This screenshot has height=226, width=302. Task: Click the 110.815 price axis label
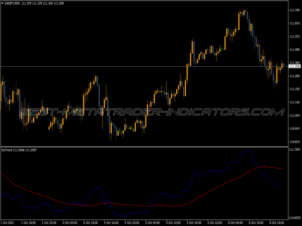tap(294, 142)
